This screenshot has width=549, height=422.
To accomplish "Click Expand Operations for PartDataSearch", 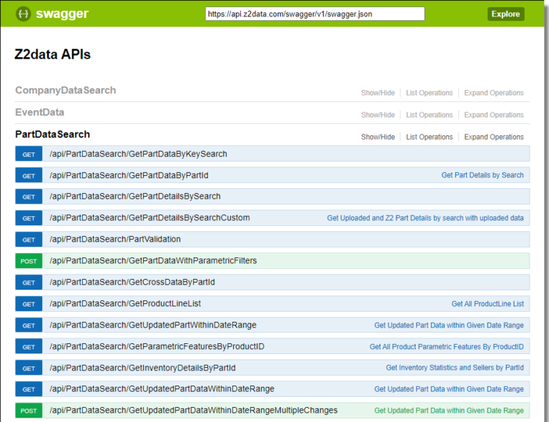I will pos(493,137).
